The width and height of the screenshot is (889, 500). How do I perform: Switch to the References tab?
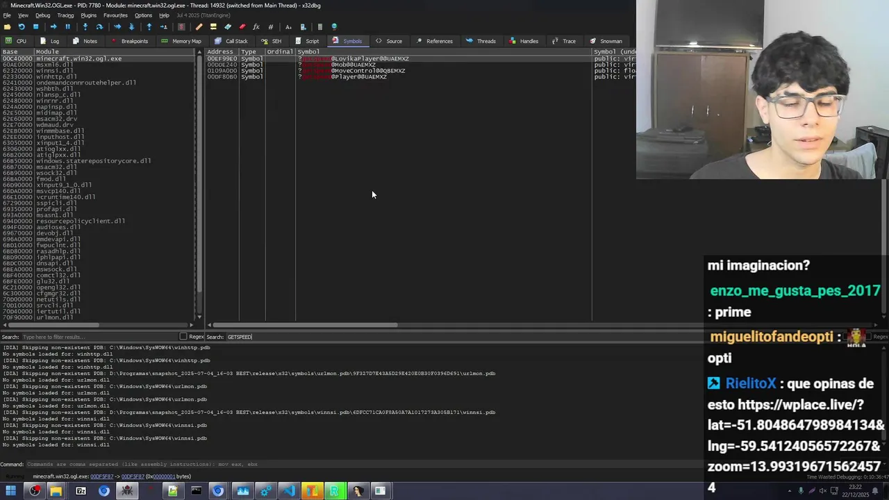(434, 41)
